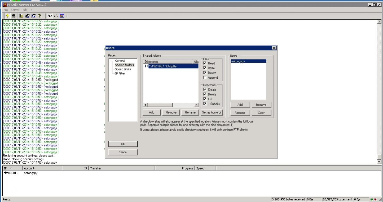Click Remove under shared folders list

click(171, 112)
